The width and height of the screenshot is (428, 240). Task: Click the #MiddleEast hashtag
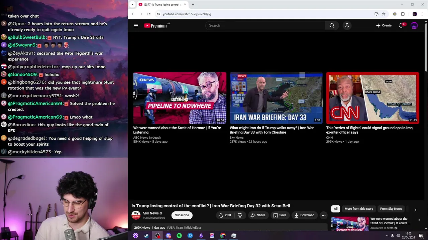click(x=192, y=228)
